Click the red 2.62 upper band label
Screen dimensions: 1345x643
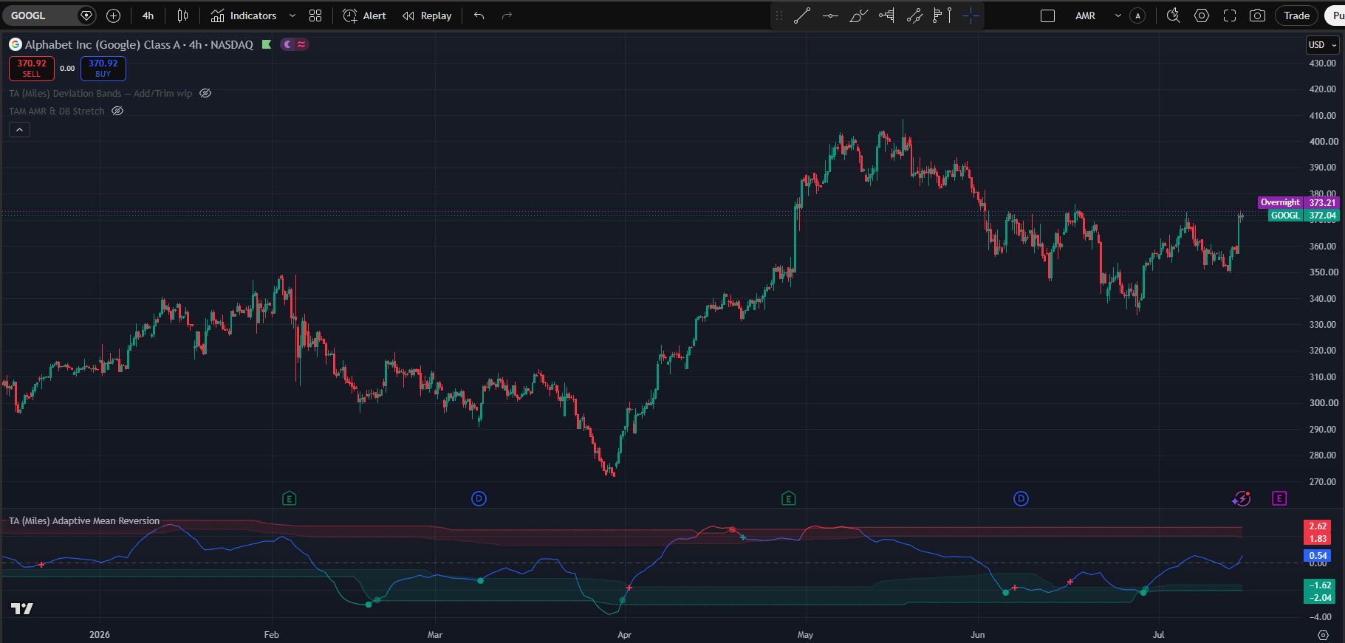tap(1318, 526)
